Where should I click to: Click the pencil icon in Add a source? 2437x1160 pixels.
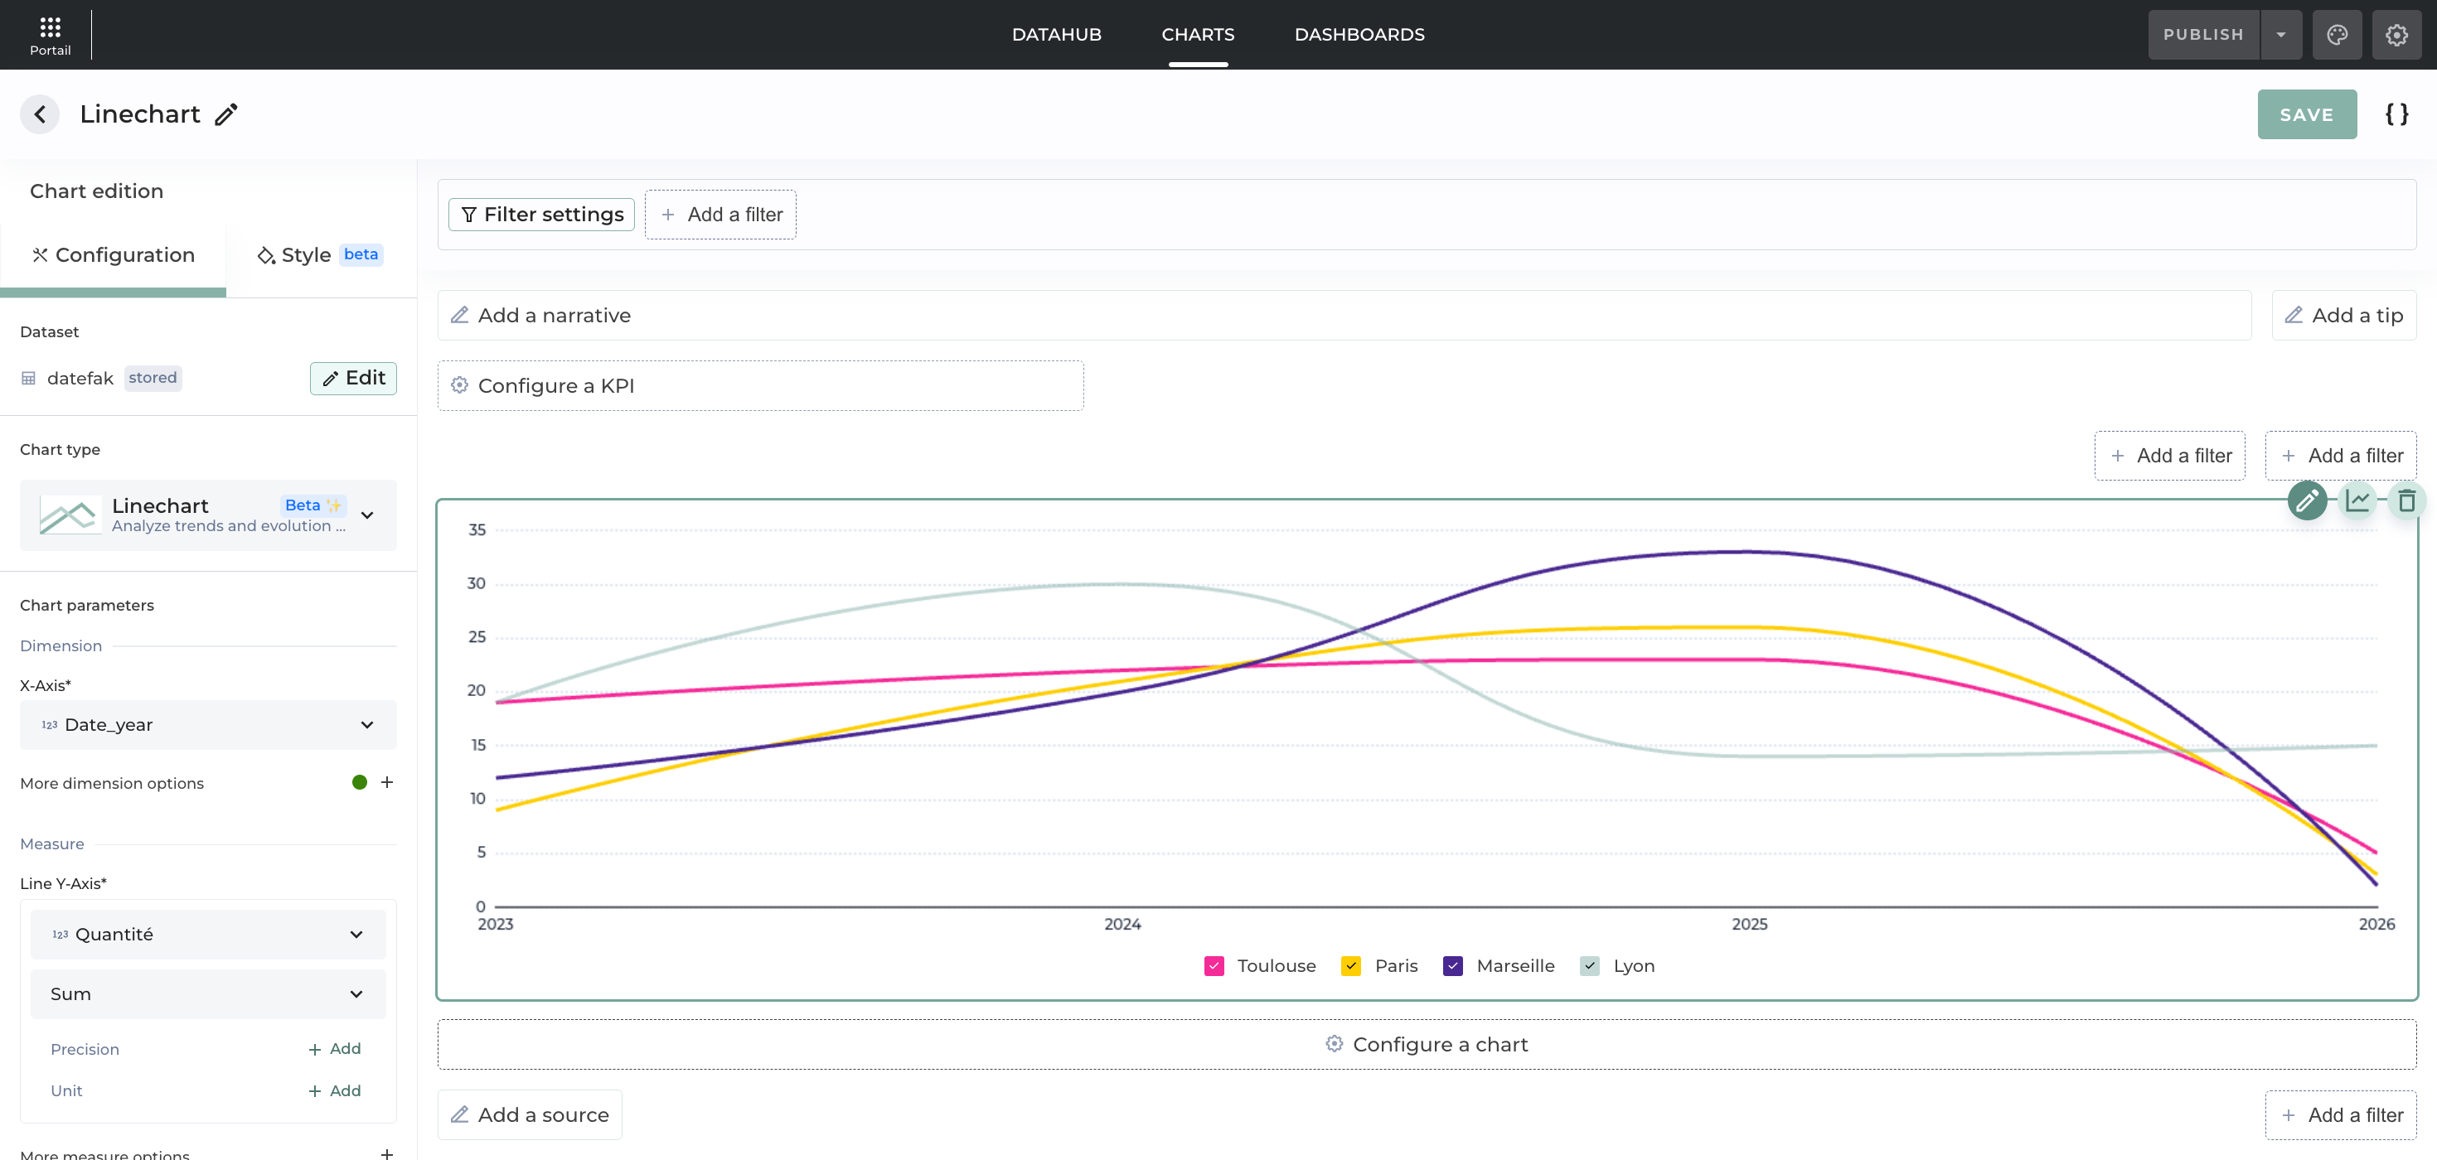click(460, 1114)
